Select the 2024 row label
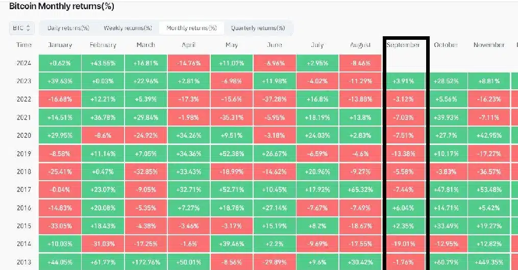Viewport: 518px width, 270px height. point(24,63)
